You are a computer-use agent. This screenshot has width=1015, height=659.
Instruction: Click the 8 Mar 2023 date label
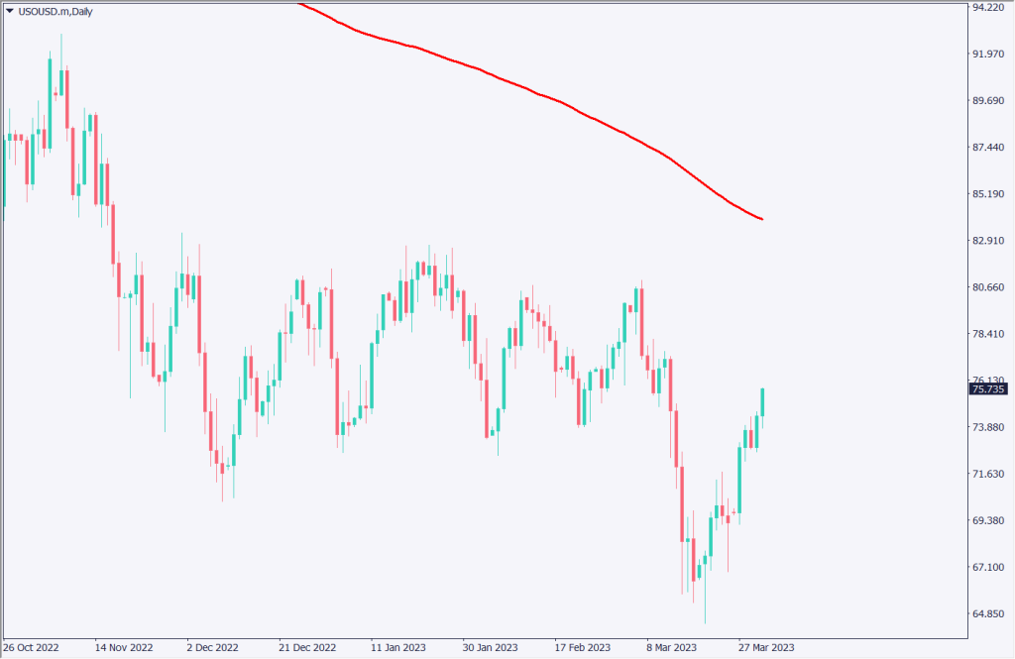click(673, 647)
